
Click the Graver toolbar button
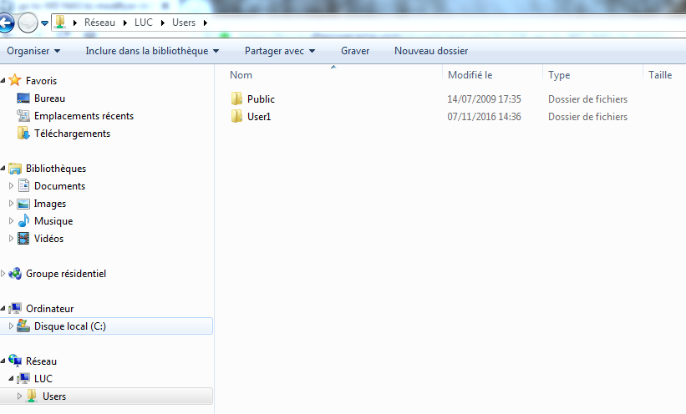[355, 51]
